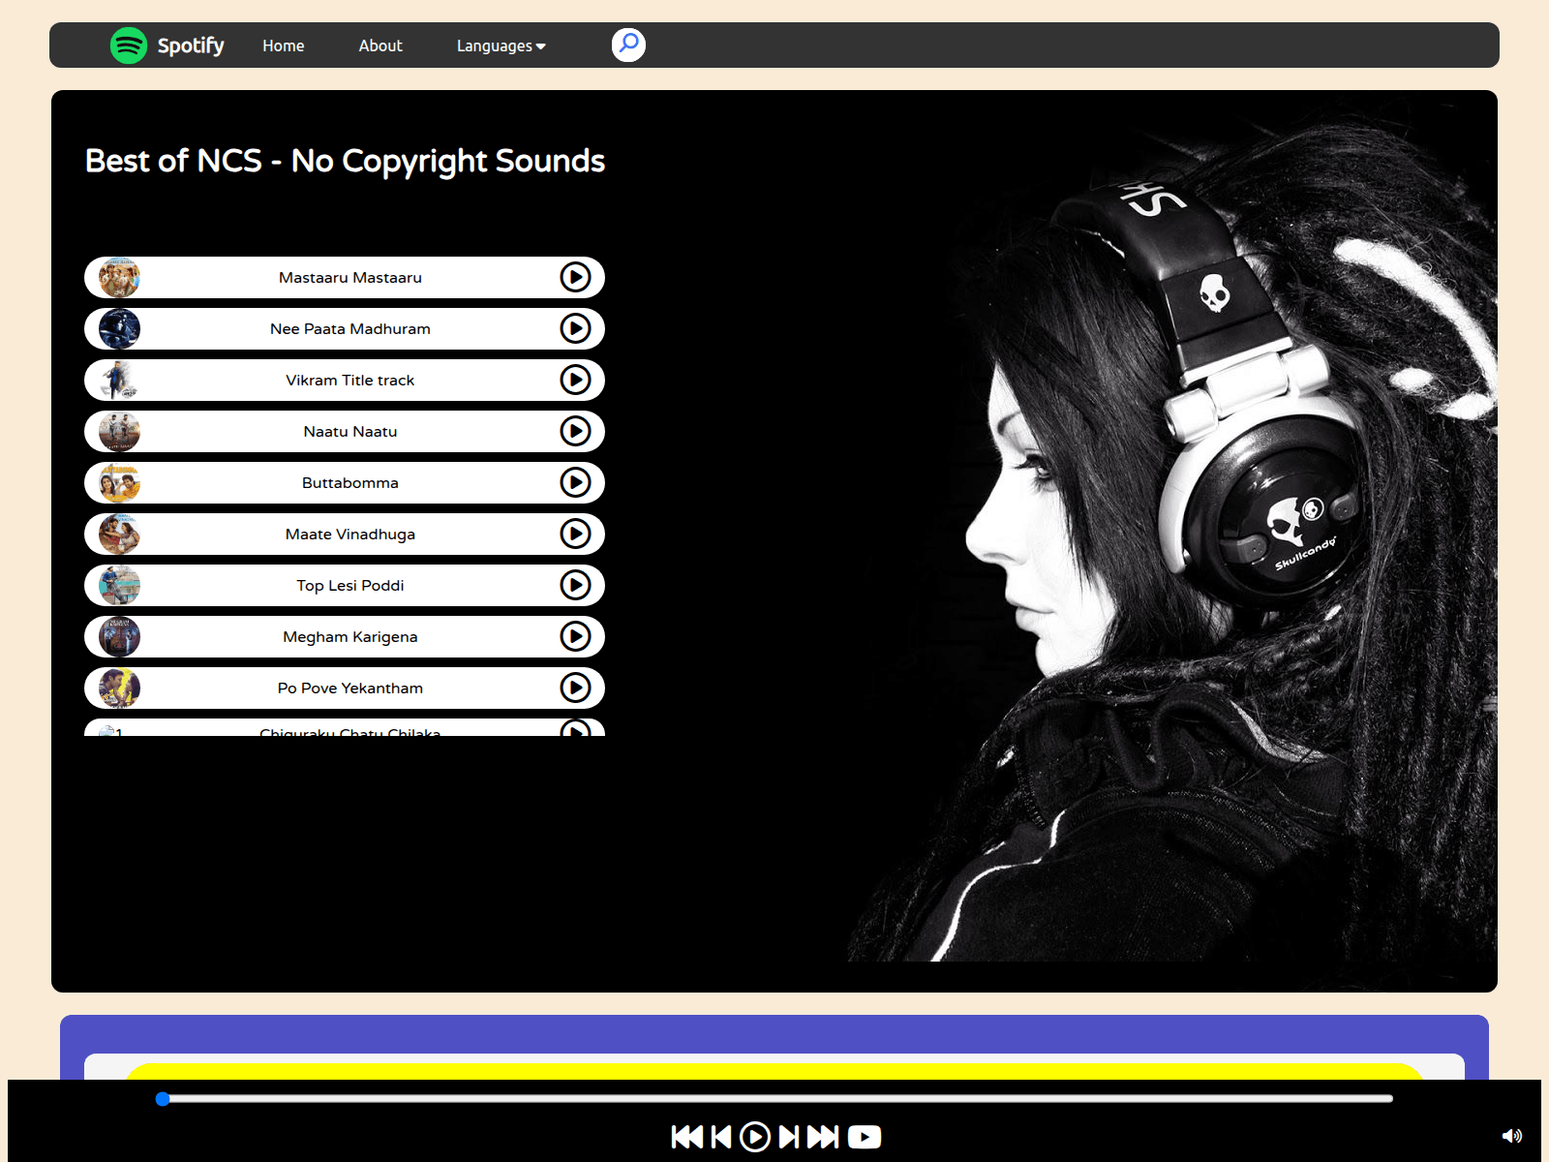1549x1162 pixels.
Task: Go to the next track
Action: click(789, 1137)
